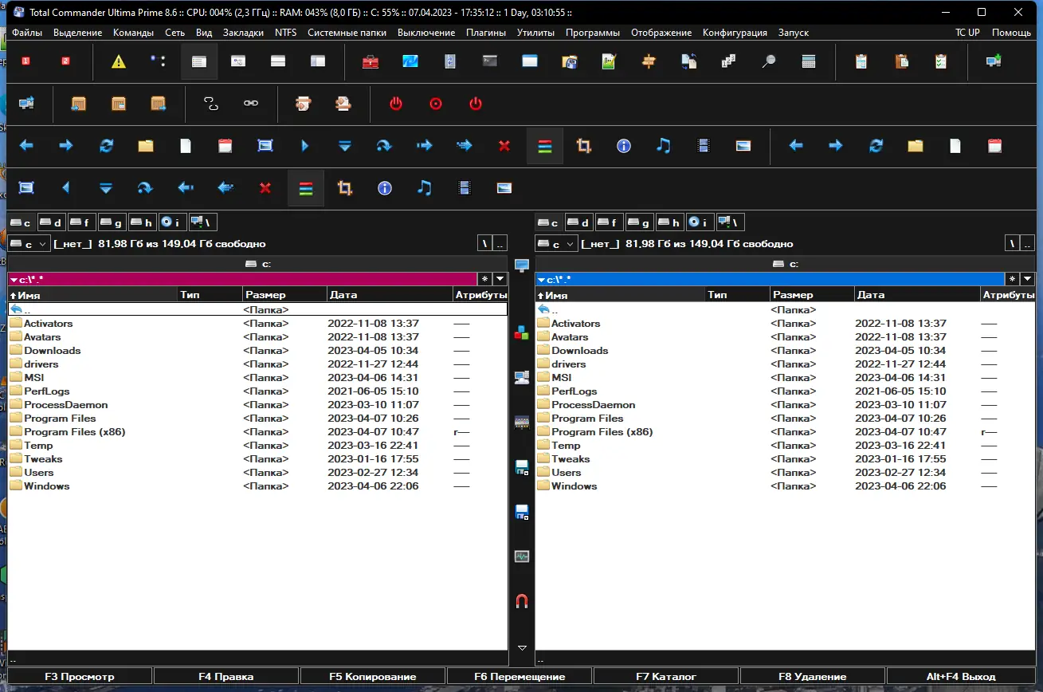
Task: Switch the right panel to drive h
Action: click(x=670, y=222)
